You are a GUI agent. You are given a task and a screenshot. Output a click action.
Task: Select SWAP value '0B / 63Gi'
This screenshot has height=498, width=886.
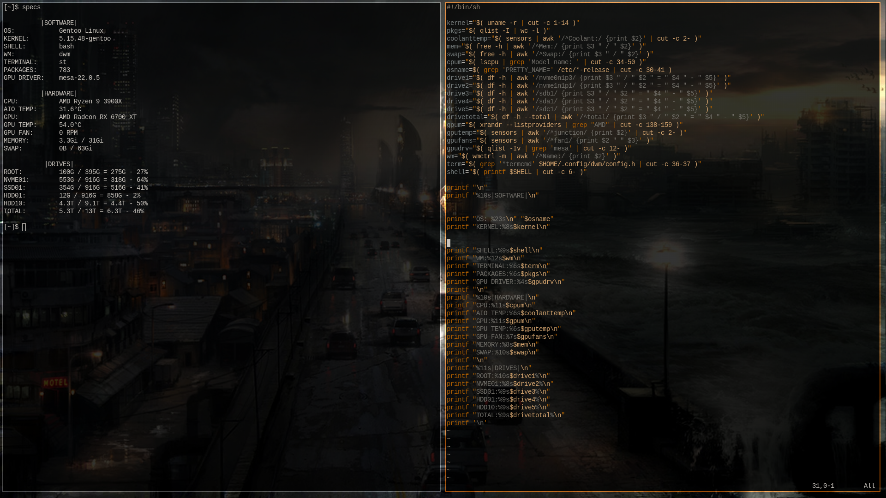[x=76, y=149]
